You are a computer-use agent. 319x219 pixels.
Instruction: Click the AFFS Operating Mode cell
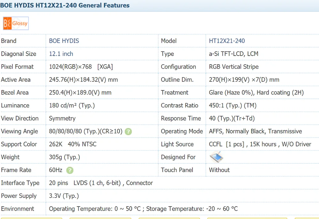[x=255, y=131]
